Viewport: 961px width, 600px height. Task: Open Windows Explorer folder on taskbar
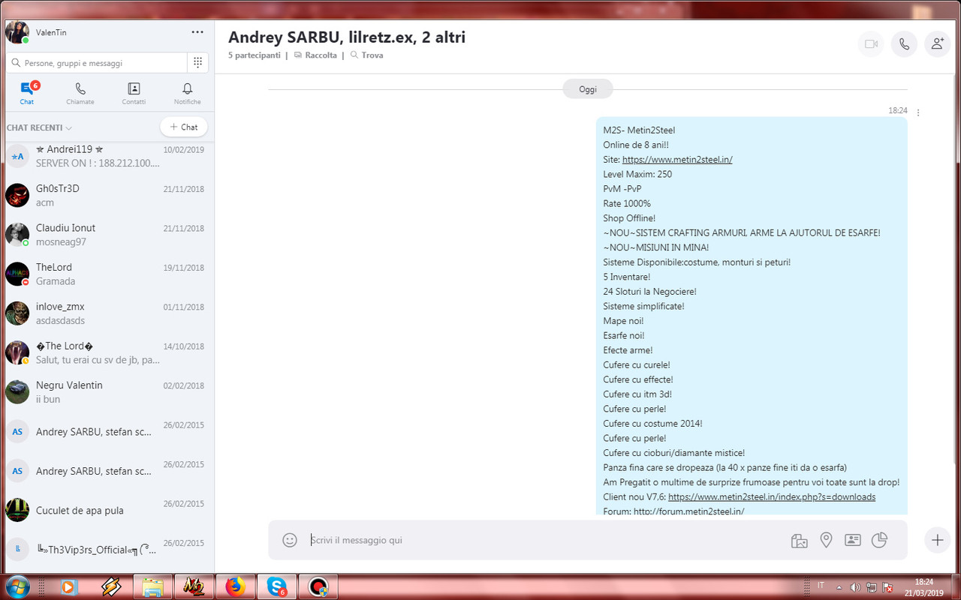coord(152,586)
